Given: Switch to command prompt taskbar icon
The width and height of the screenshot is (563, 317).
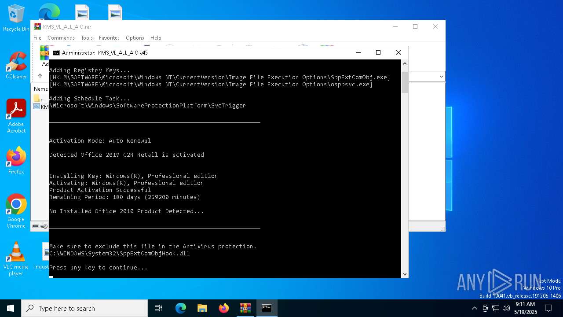Looking at the screenshot, I should tap(267, 308).
